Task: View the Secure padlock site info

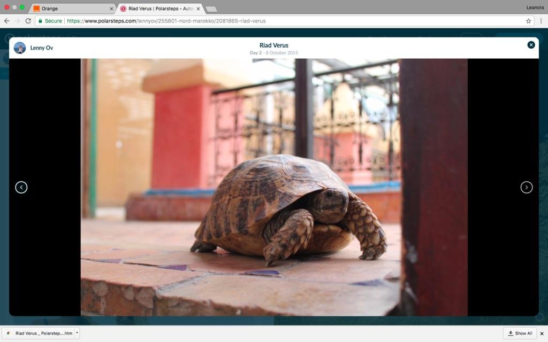Action: point(50,21)
